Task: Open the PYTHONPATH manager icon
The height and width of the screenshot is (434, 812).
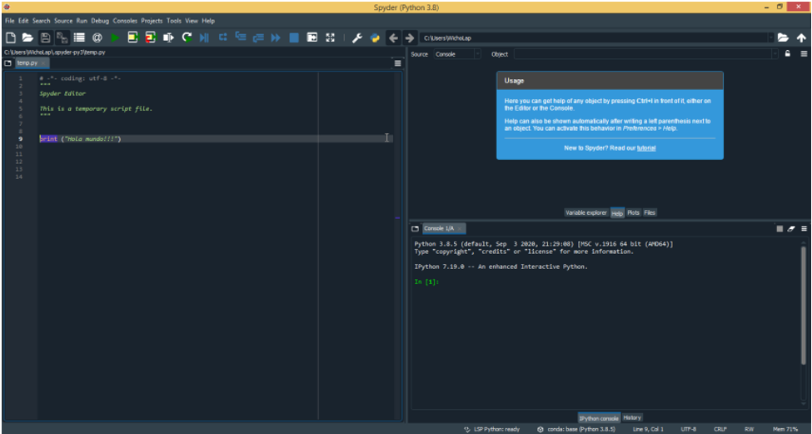Action: 375,37
